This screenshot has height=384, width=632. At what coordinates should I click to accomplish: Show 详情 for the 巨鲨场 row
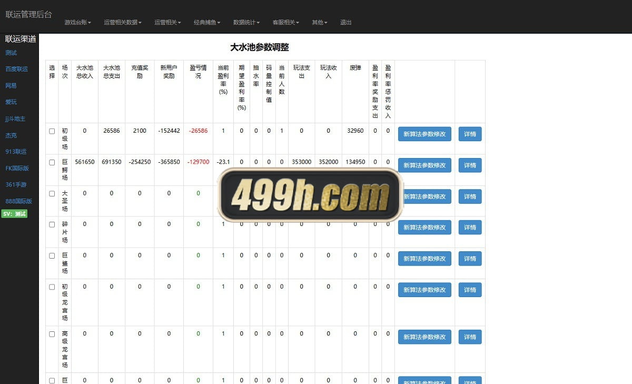(x=470, y=259)
